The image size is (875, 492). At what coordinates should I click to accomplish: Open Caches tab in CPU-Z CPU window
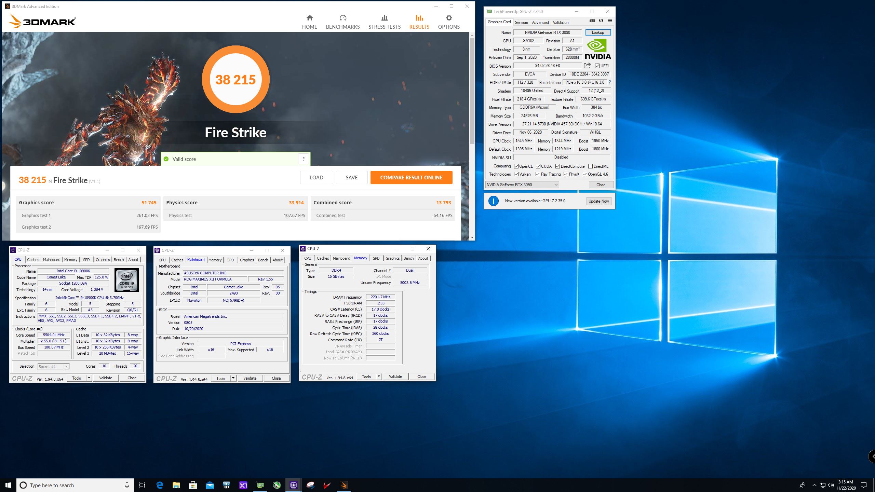coord(33,260)
